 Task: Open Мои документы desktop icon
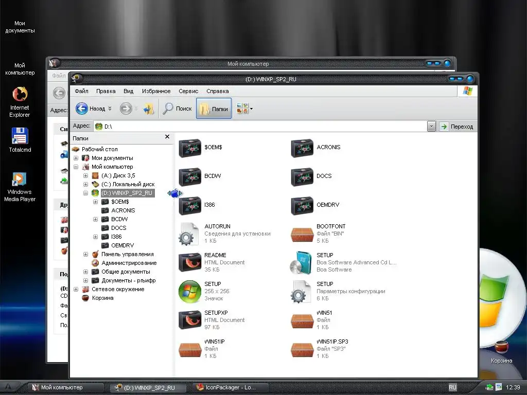click(20, 27)
